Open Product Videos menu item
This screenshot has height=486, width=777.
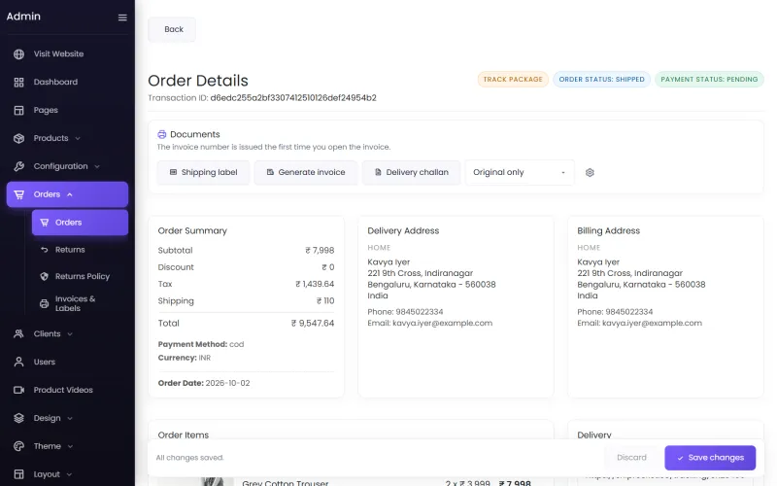tap(67, 390)
